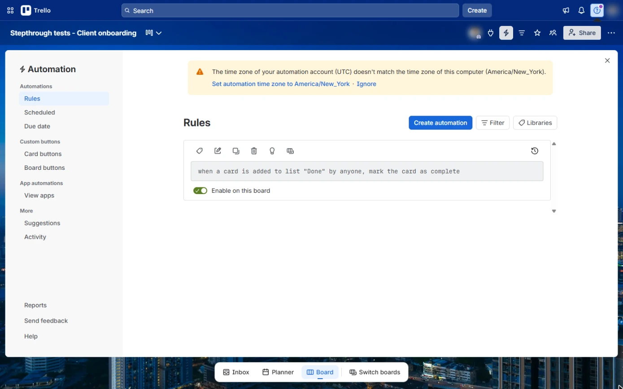This screenshot has width=623, height=389.
Task: Open Card buttons section
Action: pos(64,154)
